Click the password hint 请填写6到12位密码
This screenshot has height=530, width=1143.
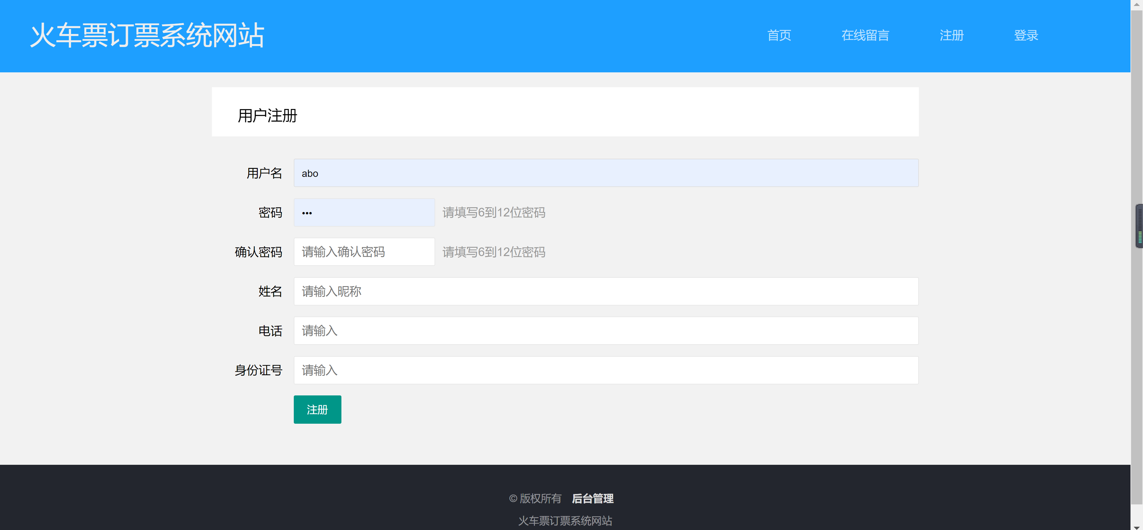494,213
